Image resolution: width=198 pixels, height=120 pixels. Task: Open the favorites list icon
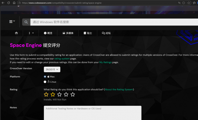tap(194, 3)
